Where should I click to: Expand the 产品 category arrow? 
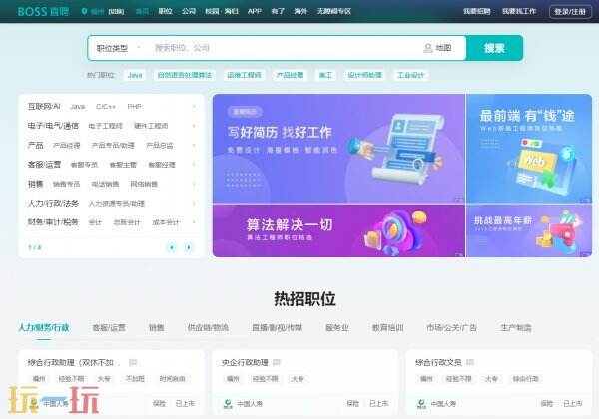194,145
